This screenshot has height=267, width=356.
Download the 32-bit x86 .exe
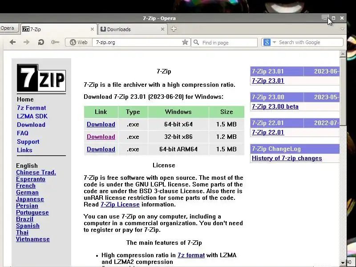tap(101, 137)
